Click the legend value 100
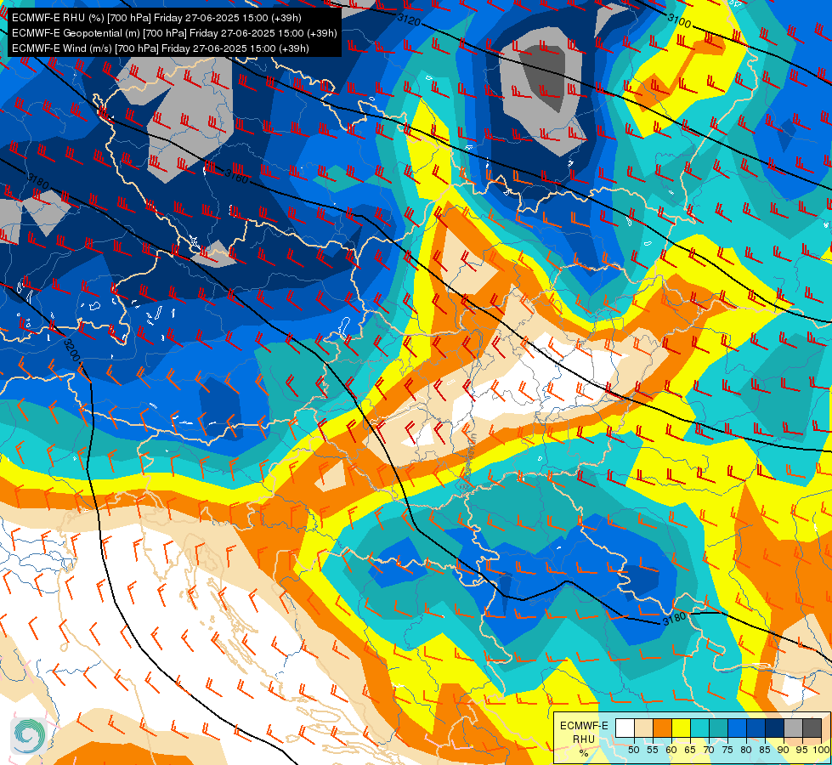This screenshot has height=765, width=832. 821,750
